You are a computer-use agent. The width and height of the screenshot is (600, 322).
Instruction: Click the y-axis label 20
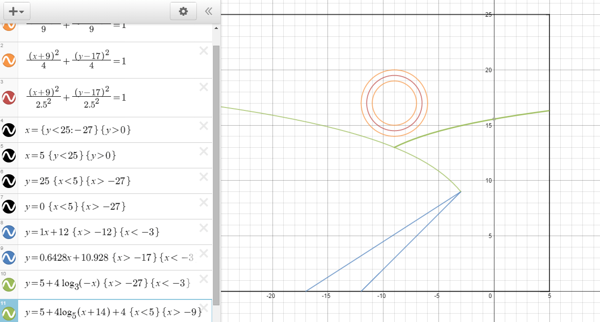(489, 70)
